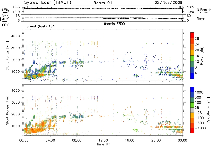Screen dimensions: 211x146
Task: Click the power panel's 'Slant Range [km]' label
Action: [x=7, y=56]
